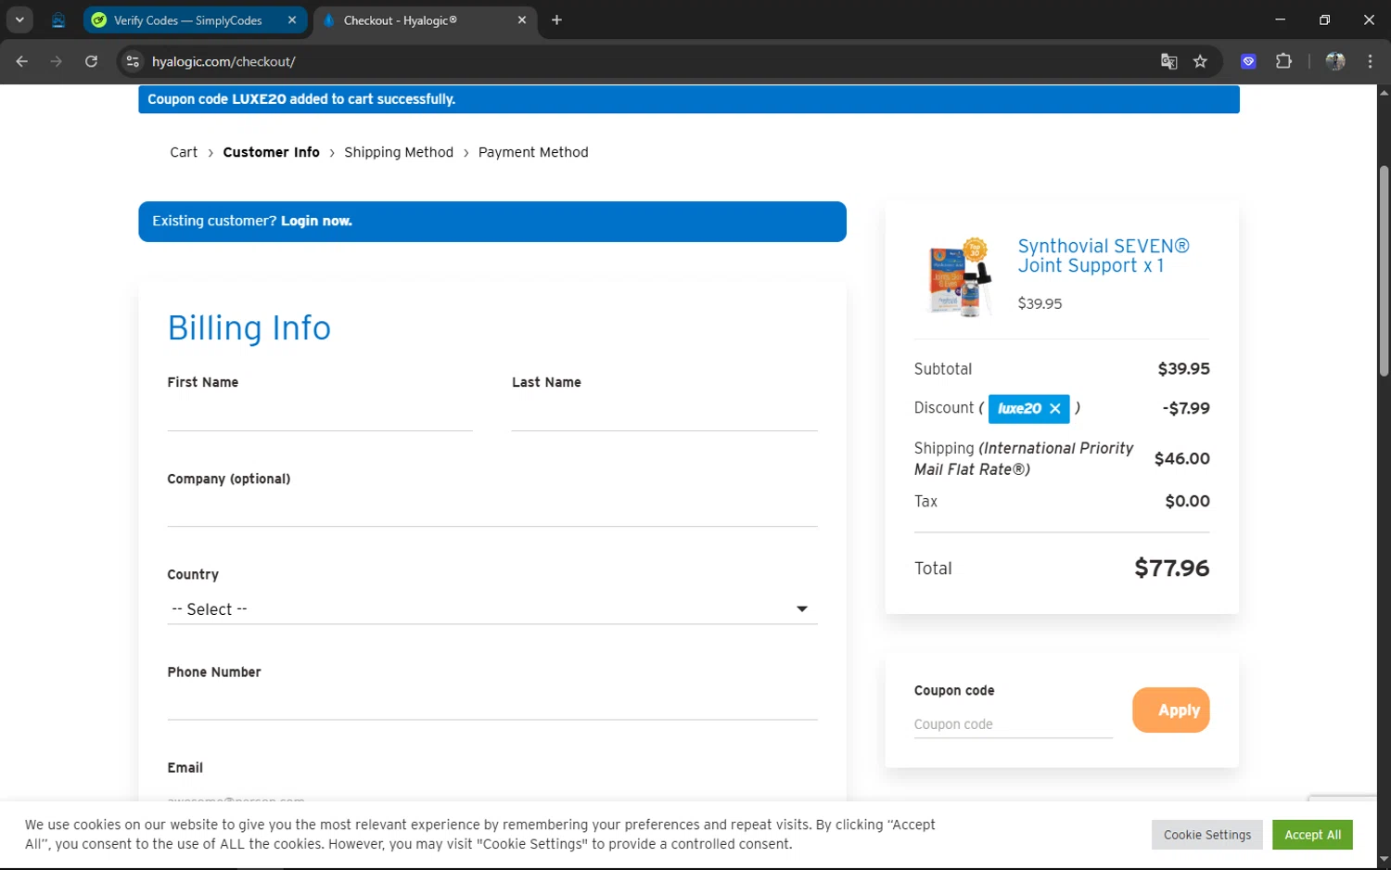1391x870 pixels.
Task: Open the Country select dropdown
Action: click(x=492, y=609)
